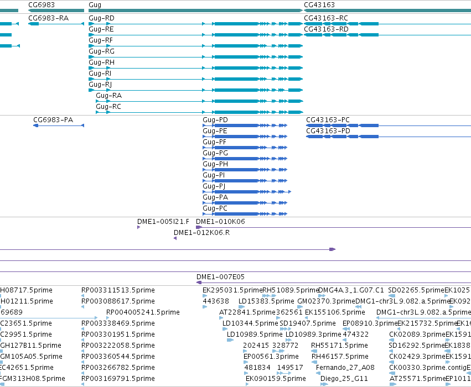Select transcript Gug-RG
471x387 pixels.
tap(101, 51)
